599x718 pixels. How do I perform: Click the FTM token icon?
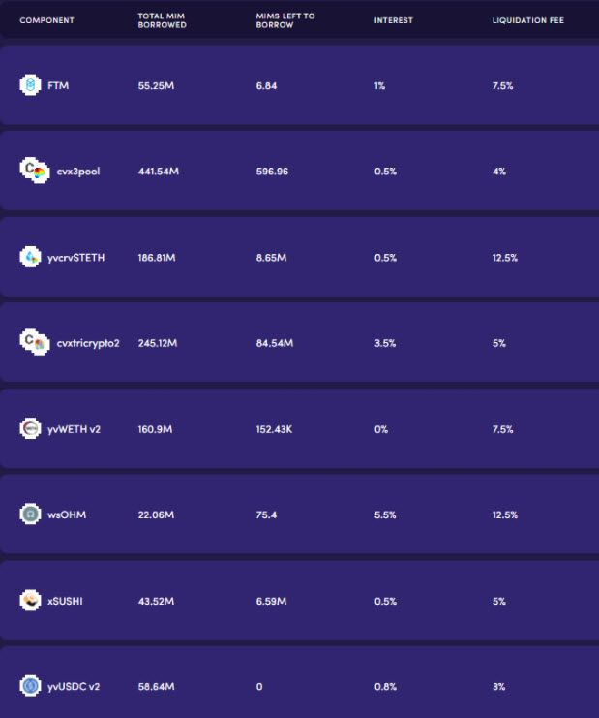(x=30, y=85)
